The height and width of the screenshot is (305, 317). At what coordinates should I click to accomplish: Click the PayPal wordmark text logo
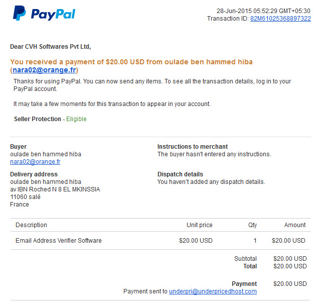click(x=53, y=14)
